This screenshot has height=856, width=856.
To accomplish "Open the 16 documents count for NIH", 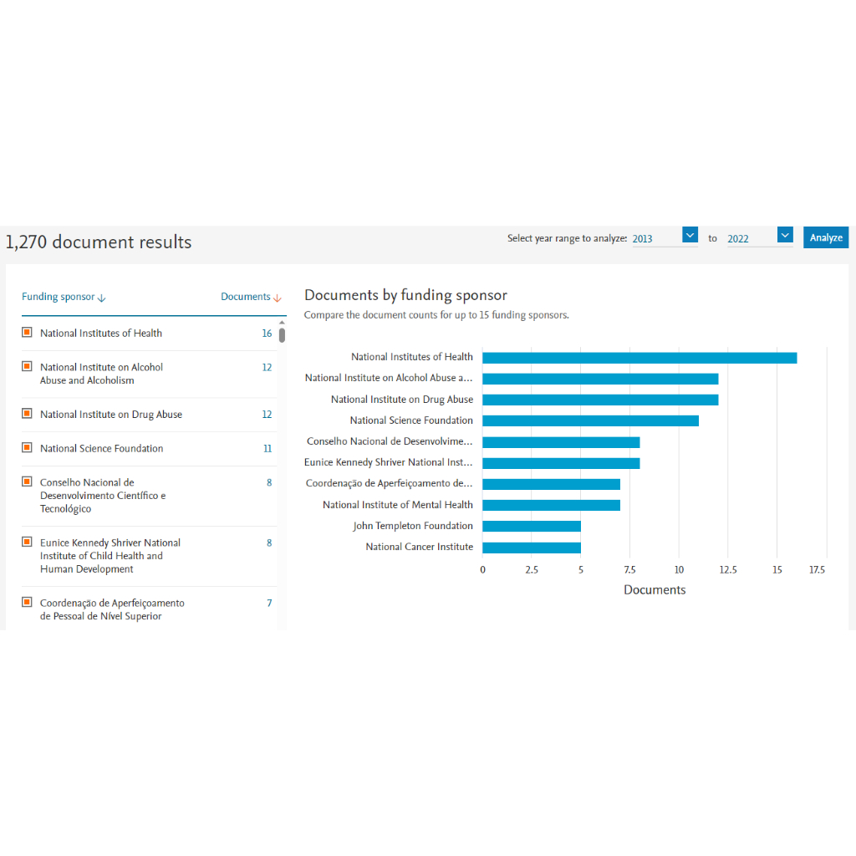I will pos(267,333).
